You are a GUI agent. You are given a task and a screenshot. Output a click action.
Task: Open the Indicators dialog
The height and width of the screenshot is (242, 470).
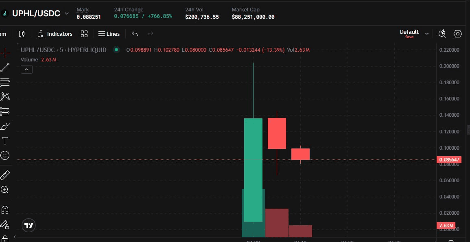55,34
